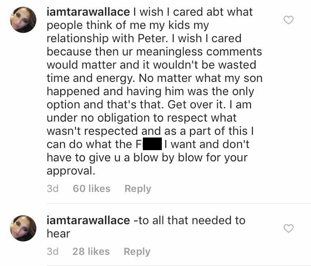The image size is (311, 266).
Task: View who gave the 60 likes
Action: coord(91,189)
